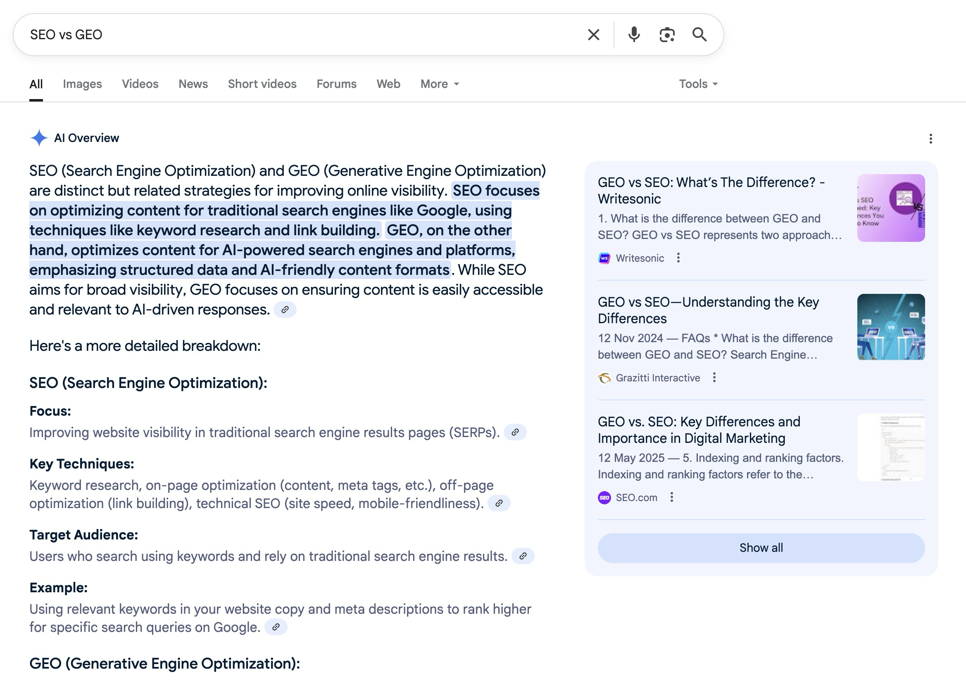
Task: Open Grazitti Interactive result options menu
Action: click(714, 378)
